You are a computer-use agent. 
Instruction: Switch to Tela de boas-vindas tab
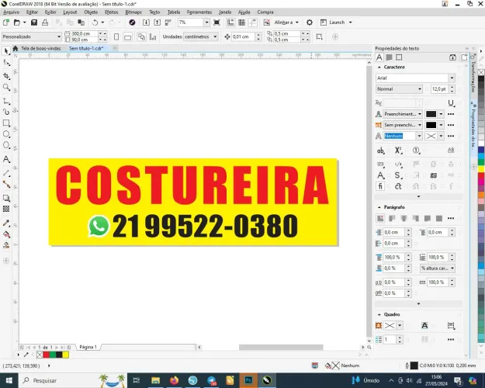pos(41,49)
